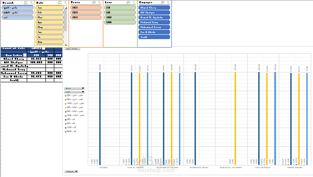The height and width of the screenshot is (177, 313).
Task: Select Hamad M. Alyahiby in Employee slicer
Action: tap(154, 17)
